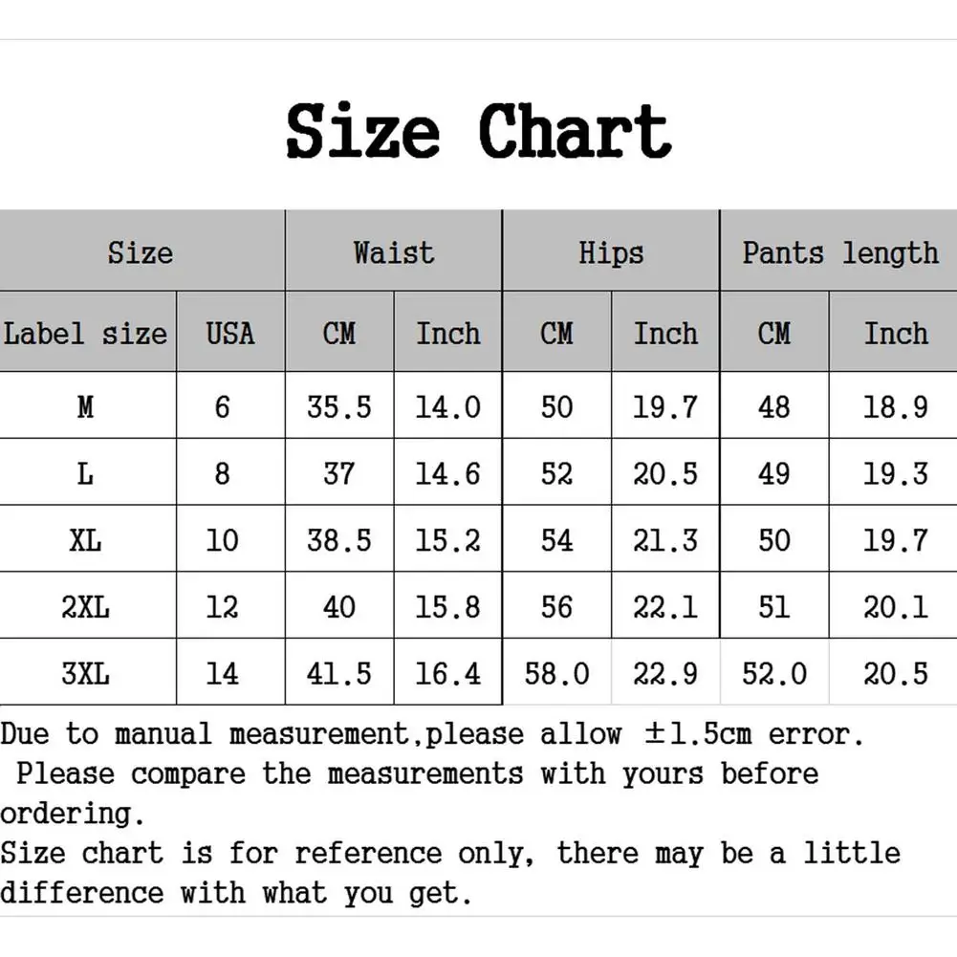Screen dimensions: 957x957
Task: Click hips 54 CM cell
Action: pos(556,540)
